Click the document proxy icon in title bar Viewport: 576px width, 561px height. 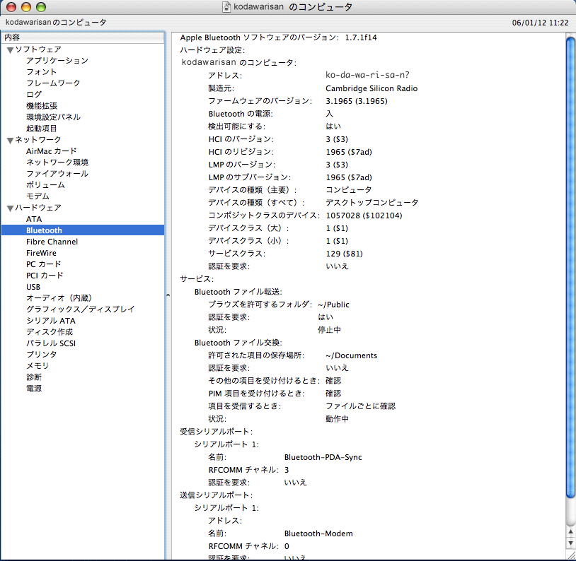point(226,7)
